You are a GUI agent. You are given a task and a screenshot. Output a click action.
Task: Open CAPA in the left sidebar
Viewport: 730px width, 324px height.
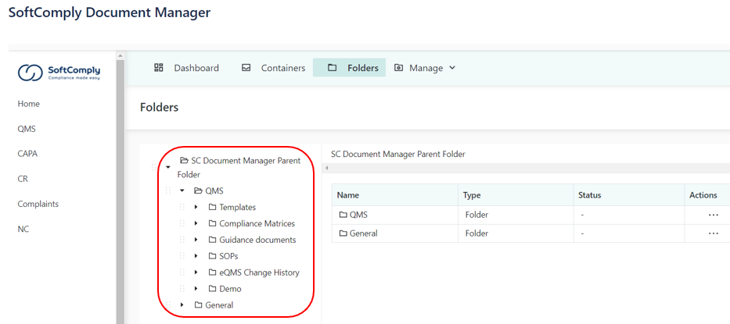point(27,154)
